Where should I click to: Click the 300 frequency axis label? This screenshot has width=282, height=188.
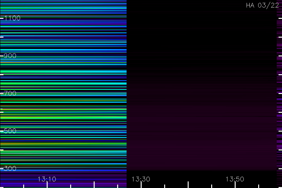pyautogui.click(x=10, y=168)
